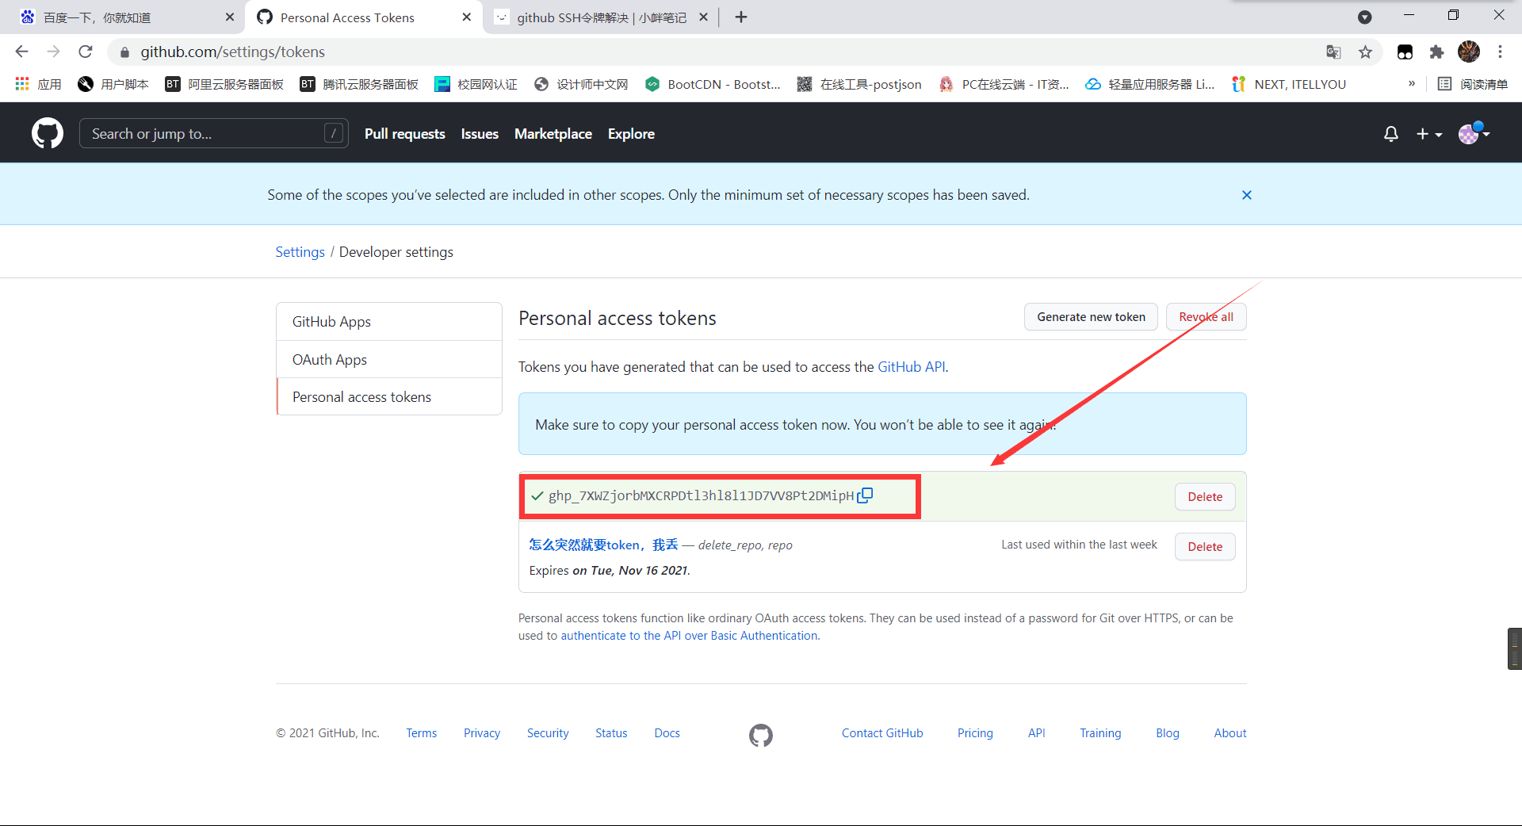Copy the generated token with the clipboard icon
This screenshot has width=1522, height=826.
click(865, 495)
